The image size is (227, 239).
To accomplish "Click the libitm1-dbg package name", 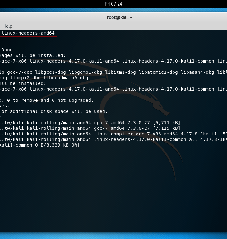I will pos(120,72).
